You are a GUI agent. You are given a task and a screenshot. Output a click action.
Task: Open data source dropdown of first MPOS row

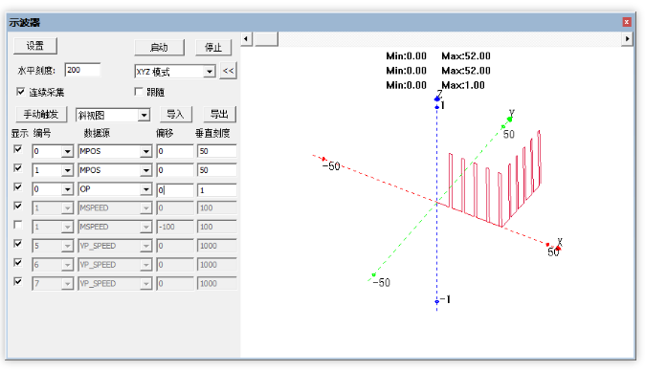coord(146,152)
